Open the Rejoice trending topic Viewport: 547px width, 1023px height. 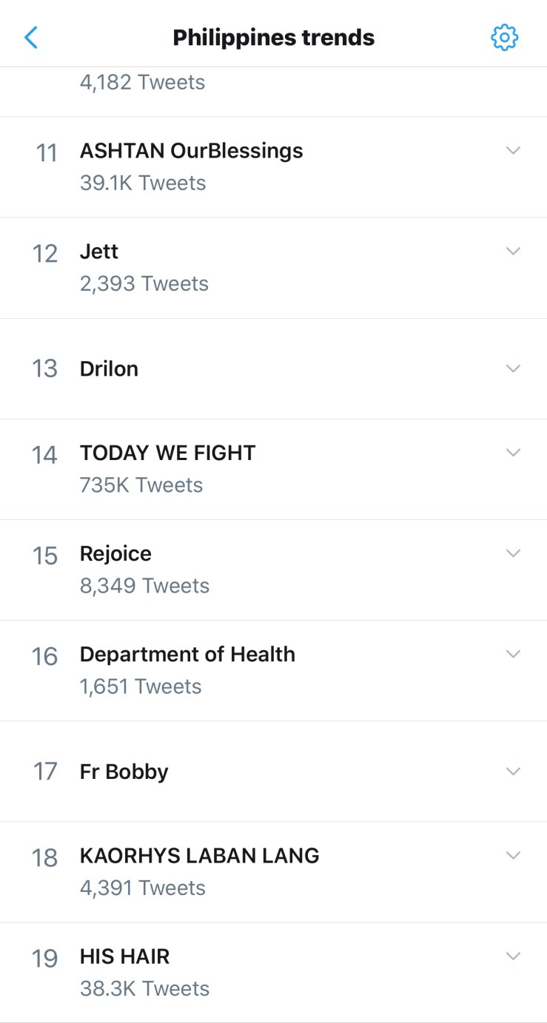[x=115, y=553]
